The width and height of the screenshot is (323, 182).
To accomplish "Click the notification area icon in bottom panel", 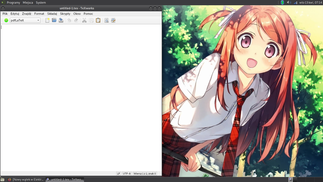I will pyautogui.click(x=290, y=179).
